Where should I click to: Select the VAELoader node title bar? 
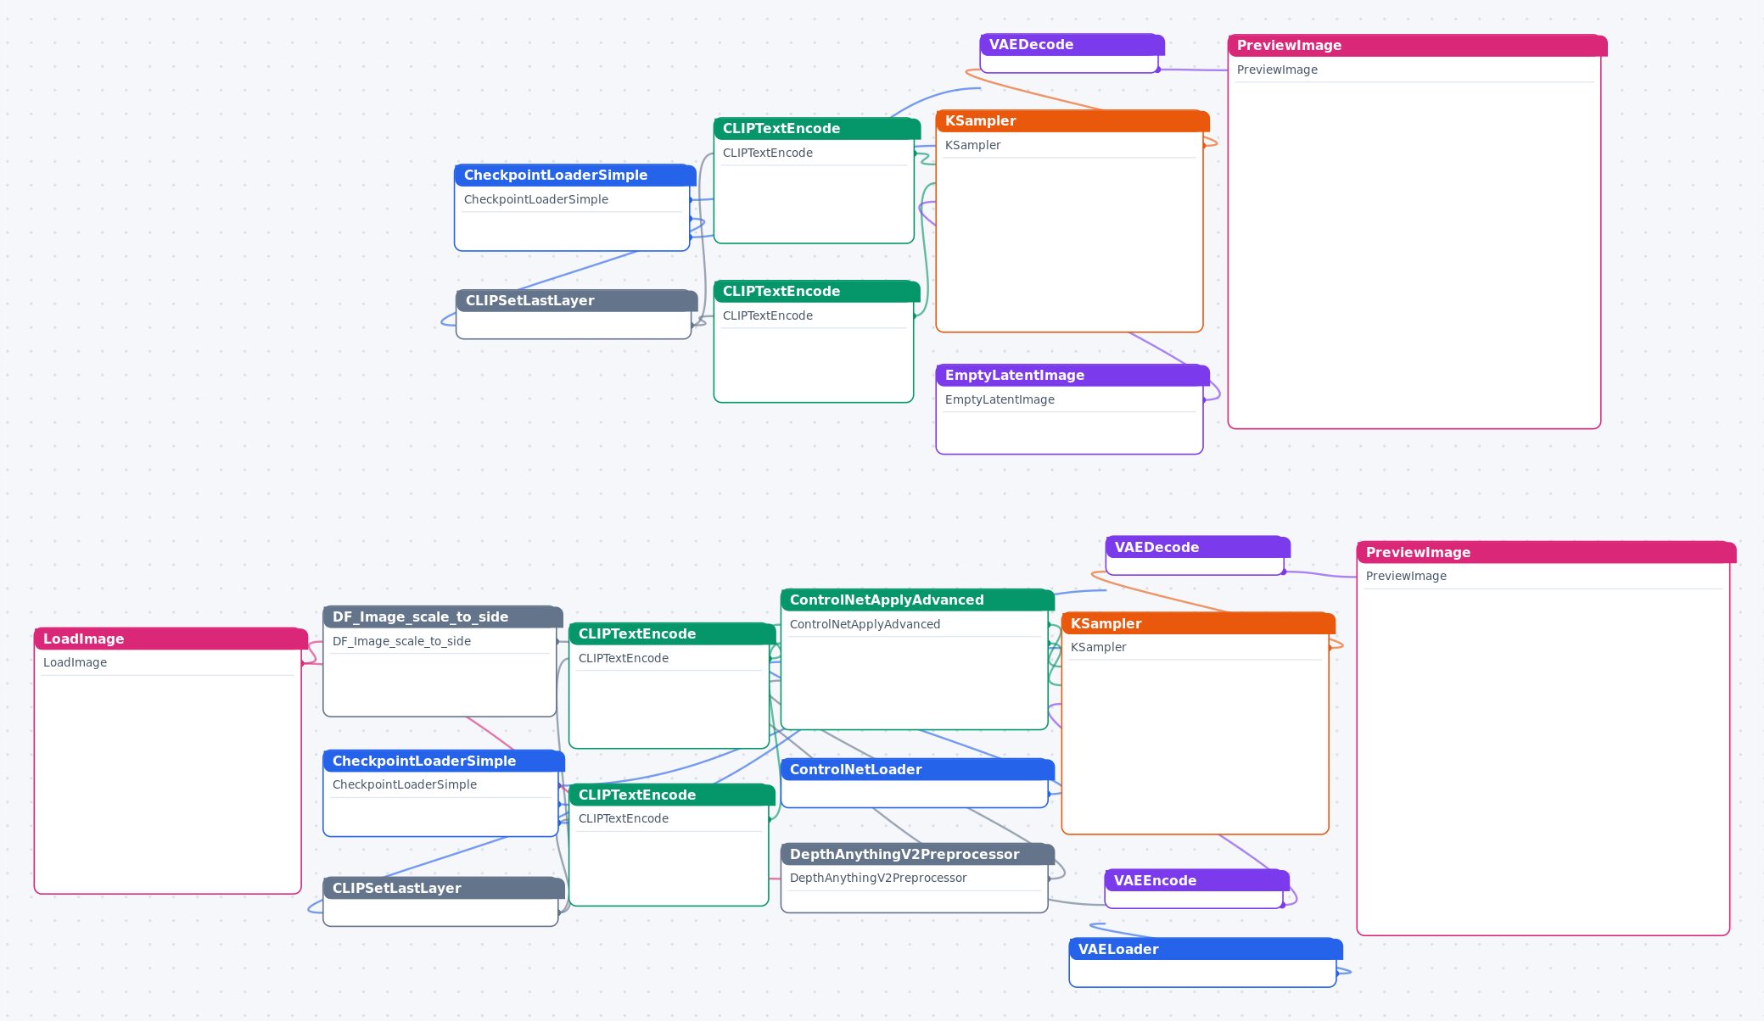pyautogui.click(x=1206, y=949)
